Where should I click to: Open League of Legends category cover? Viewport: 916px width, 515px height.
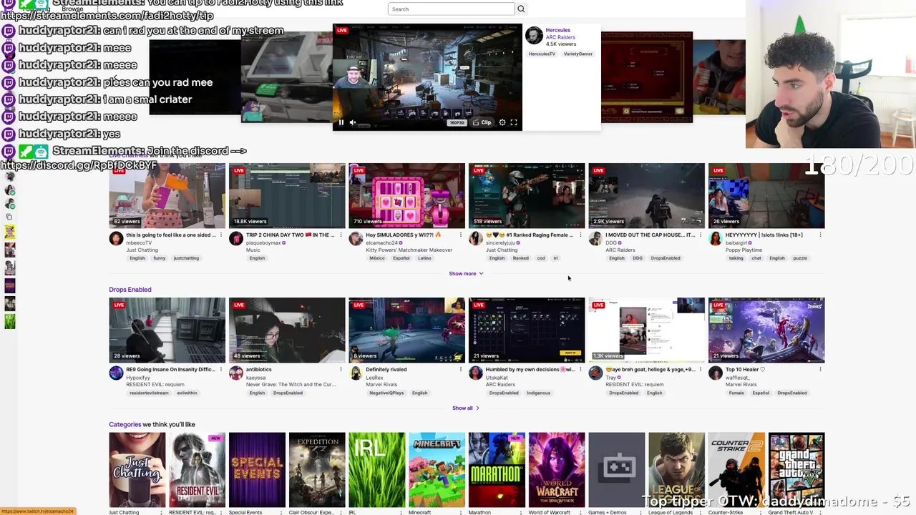(x=676, y=470)
